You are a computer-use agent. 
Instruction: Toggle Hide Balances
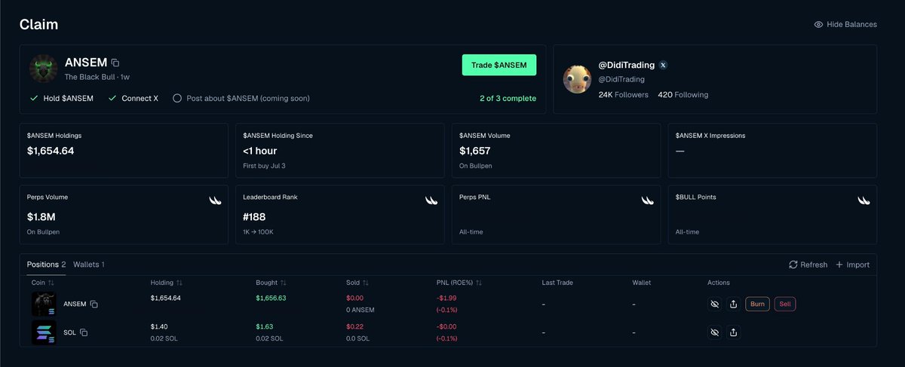click(845, 24)
